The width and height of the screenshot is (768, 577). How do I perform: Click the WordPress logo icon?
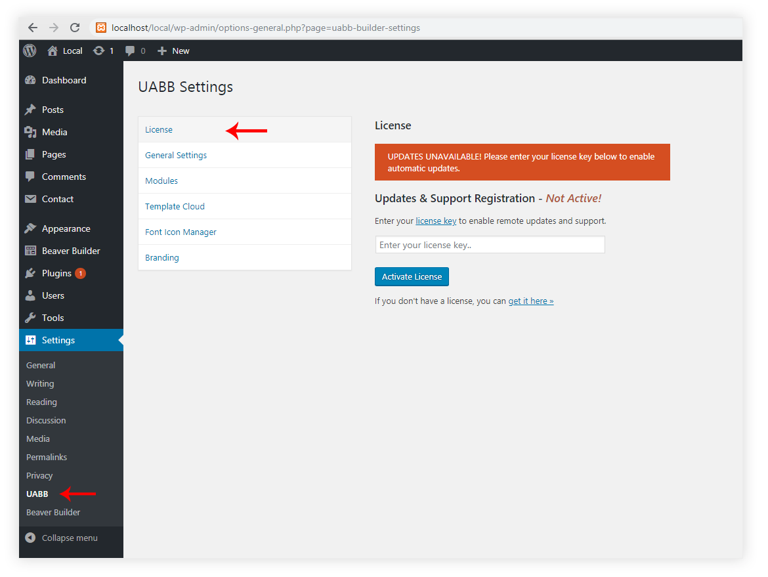click(x=30, y=51)
